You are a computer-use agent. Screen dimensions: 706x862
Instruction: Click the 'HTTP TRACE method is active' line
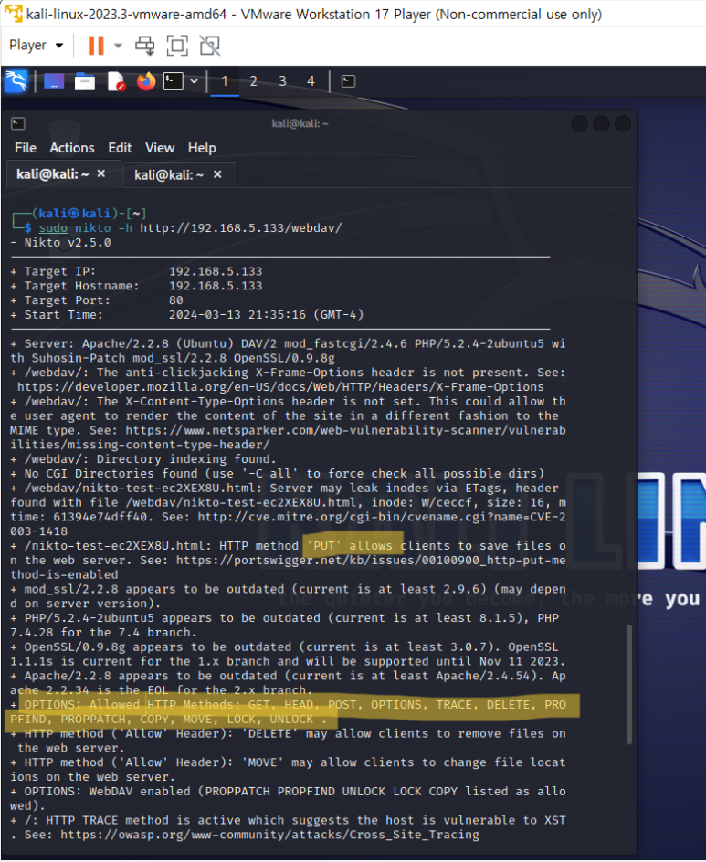pyautogui.click(x=288, y=827)
